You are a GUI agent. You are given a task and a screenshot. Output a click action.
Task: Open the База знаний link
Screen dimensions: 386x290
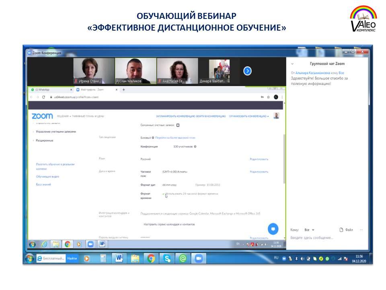point(43,184)
